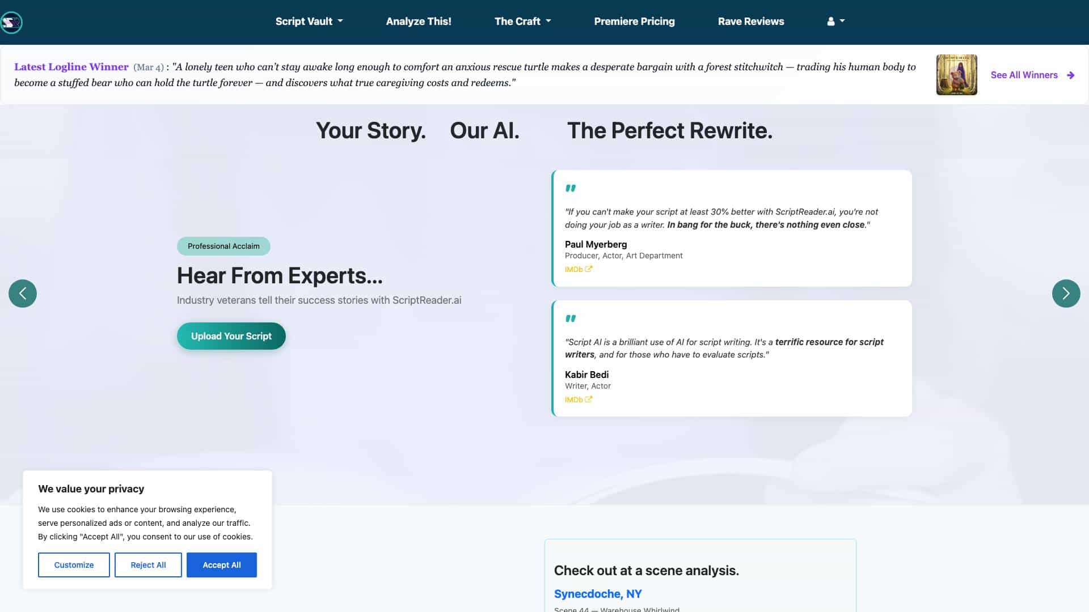Click the Latest Logline Winner heading
Image resolution: width=1089 pixels, height=612 pixels.
(x=71, y=67)
